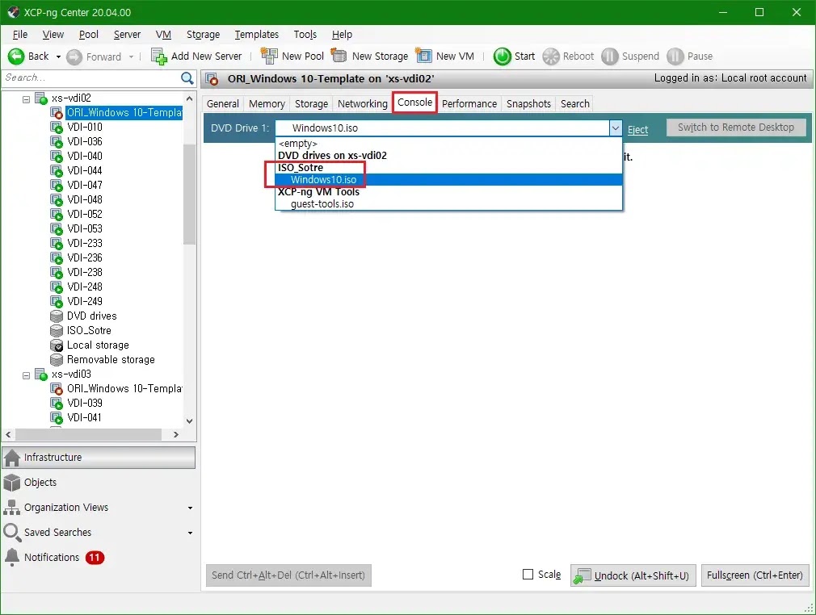Click the ISO_Sotre storage icon in tree

(57, 331)
